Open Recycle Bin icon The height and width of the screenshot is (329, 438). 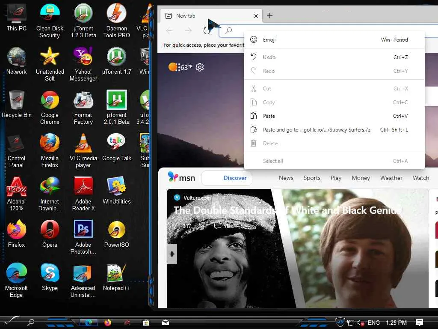pyautogui.click(x=17, y=104)
